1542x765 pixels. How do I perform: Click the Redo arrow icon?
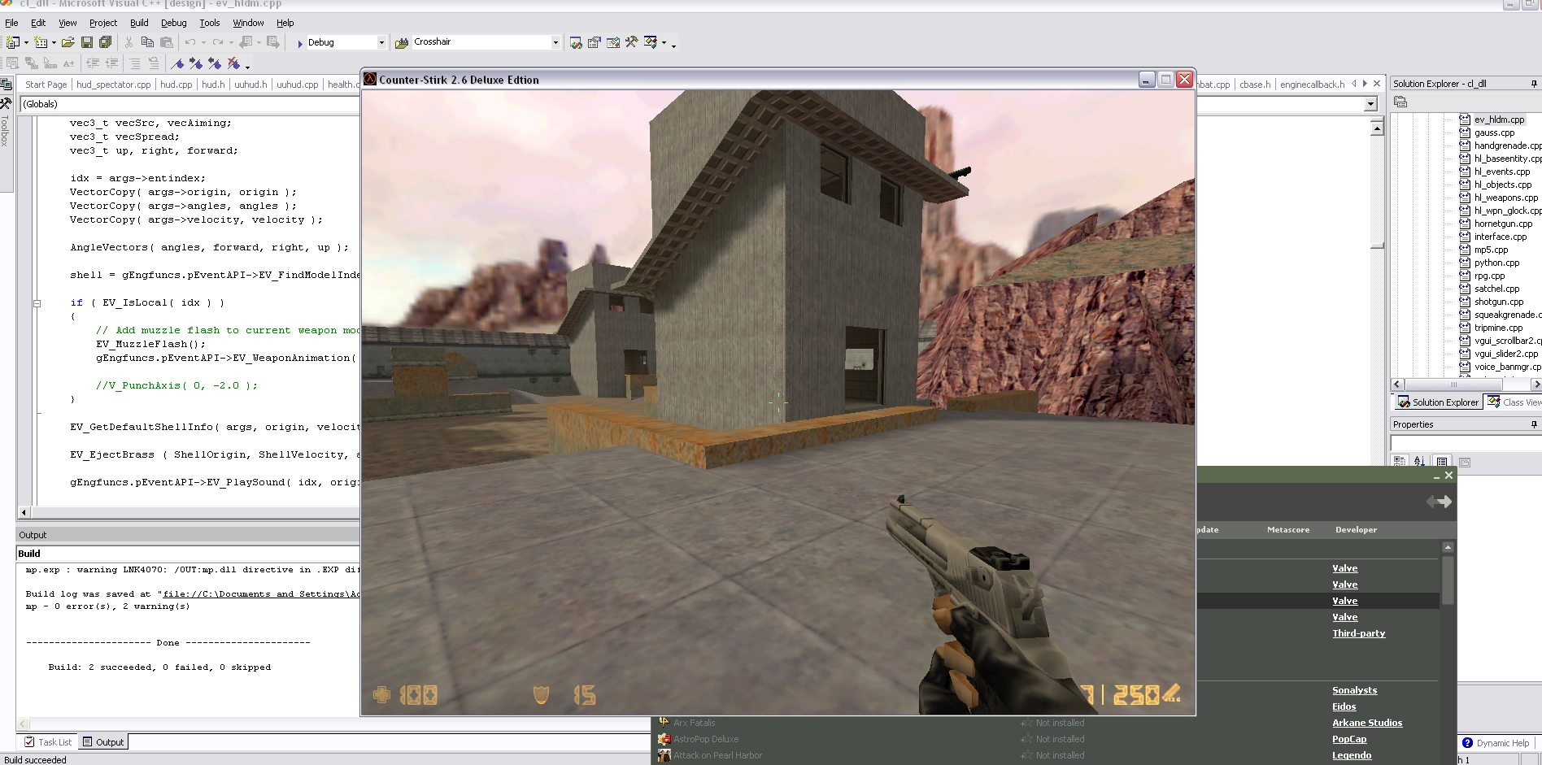[x=217, y=42]
